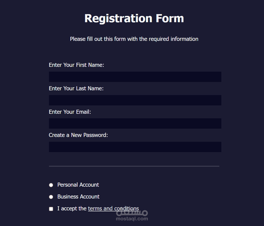Click the "Enter Your First Name:" label
This screenshot has height=226, width=264.
76,65
